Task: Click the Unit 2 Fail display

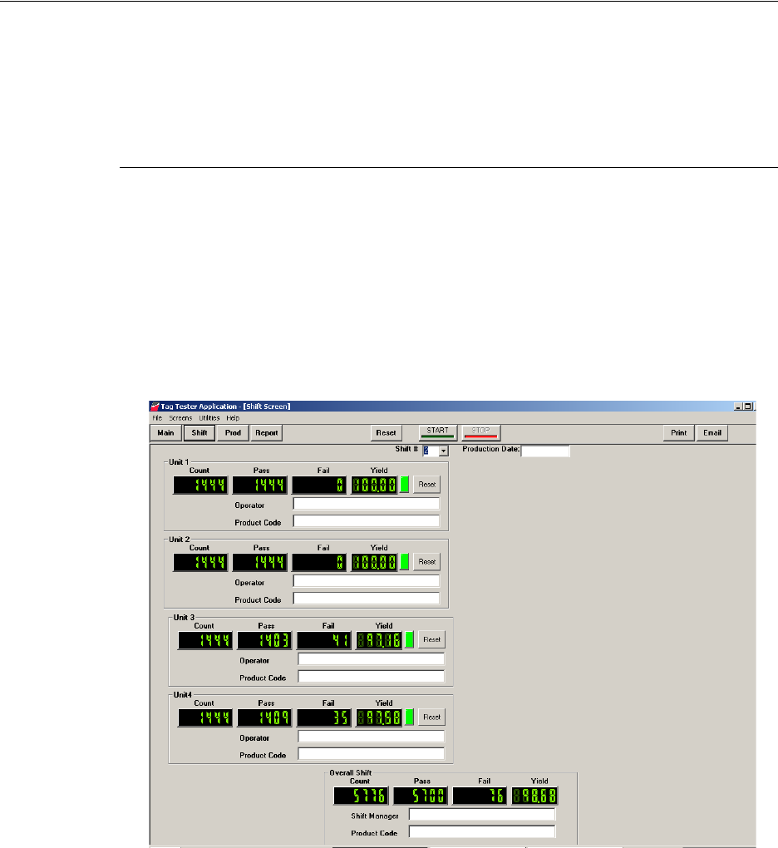Action: 319,563
